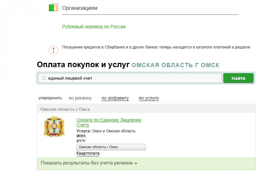Sort results по региону
268x174 pixels.
pyautogui.click(x=80, y=98)
